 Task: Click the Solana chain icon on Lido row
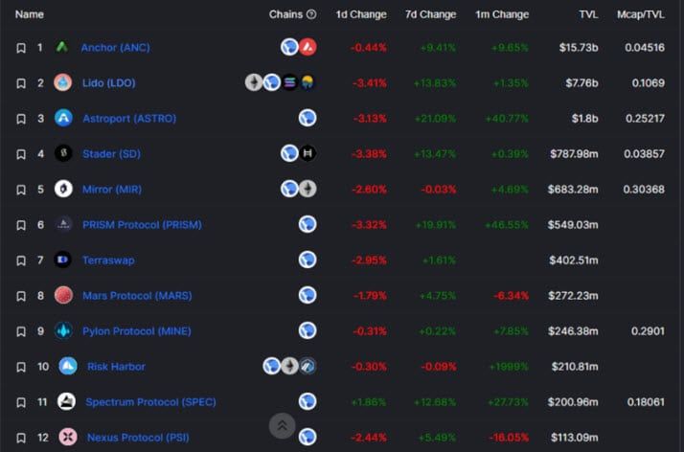pyautogui.click(x=289, y=82)
